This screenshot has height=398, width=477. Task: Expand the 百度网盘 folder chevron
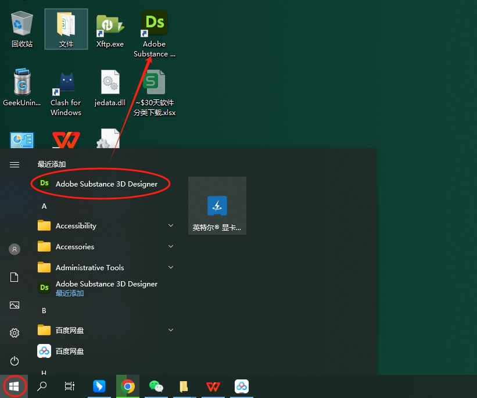pos(171,330)
